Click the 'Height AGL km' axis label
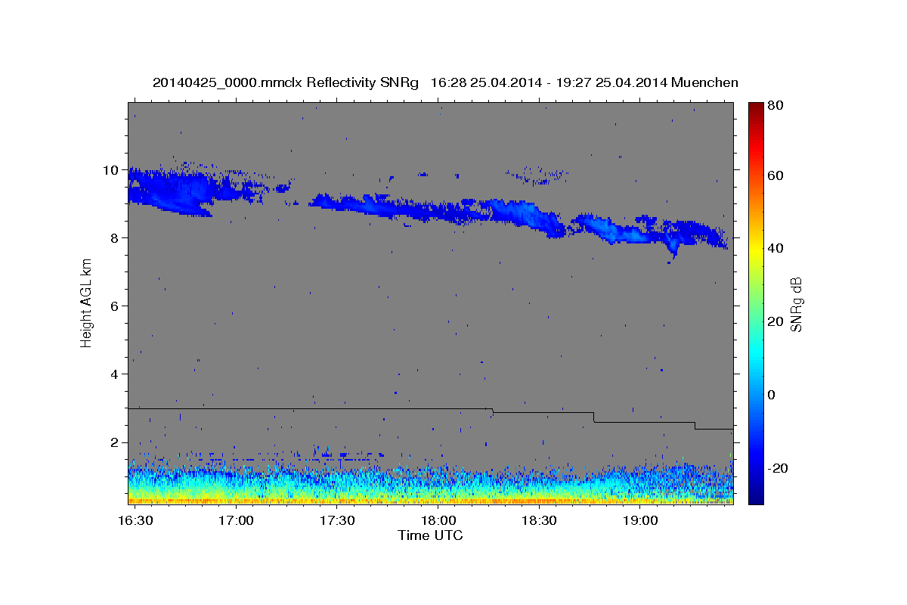The image size is (907, 605). 86,302
